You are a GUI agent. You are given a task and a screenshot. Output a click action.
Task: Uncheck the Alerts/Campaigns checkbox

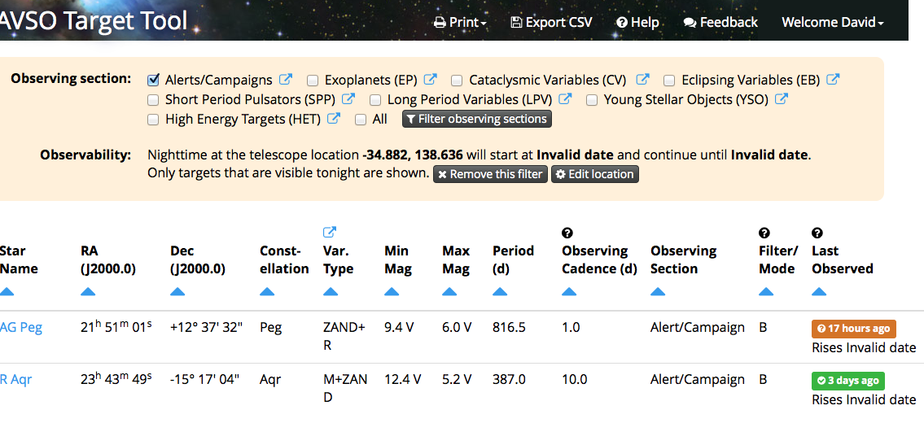(x=153, y=80)
